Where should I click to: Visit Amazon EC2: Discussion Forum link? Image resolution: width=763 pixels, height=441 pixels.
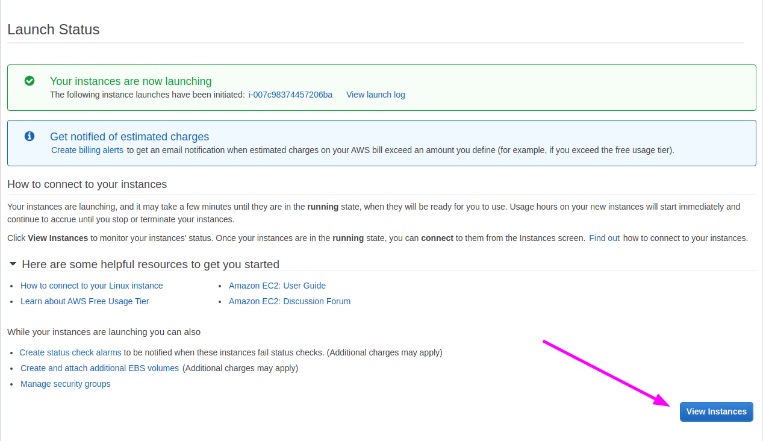pos(289,301)
